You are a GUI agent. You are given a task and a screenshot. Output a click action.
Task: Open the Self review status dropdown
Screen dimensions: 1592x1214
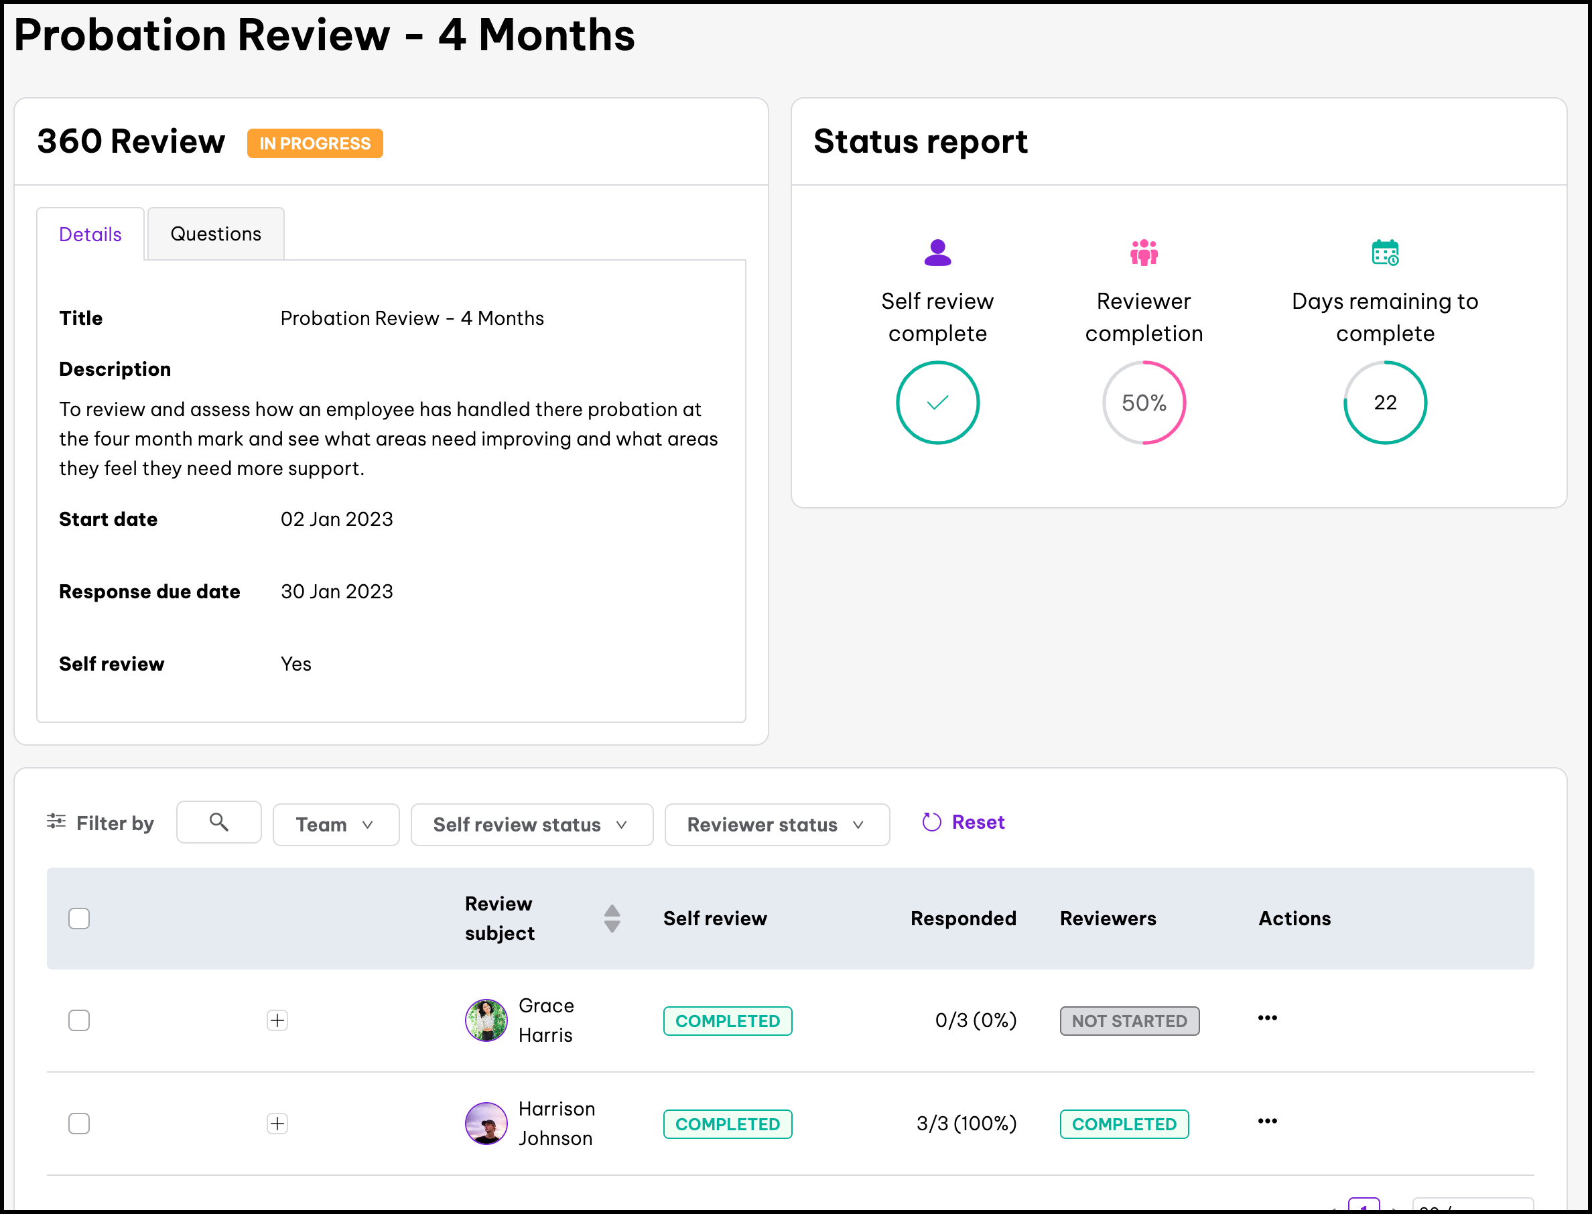tap(531, 825)
